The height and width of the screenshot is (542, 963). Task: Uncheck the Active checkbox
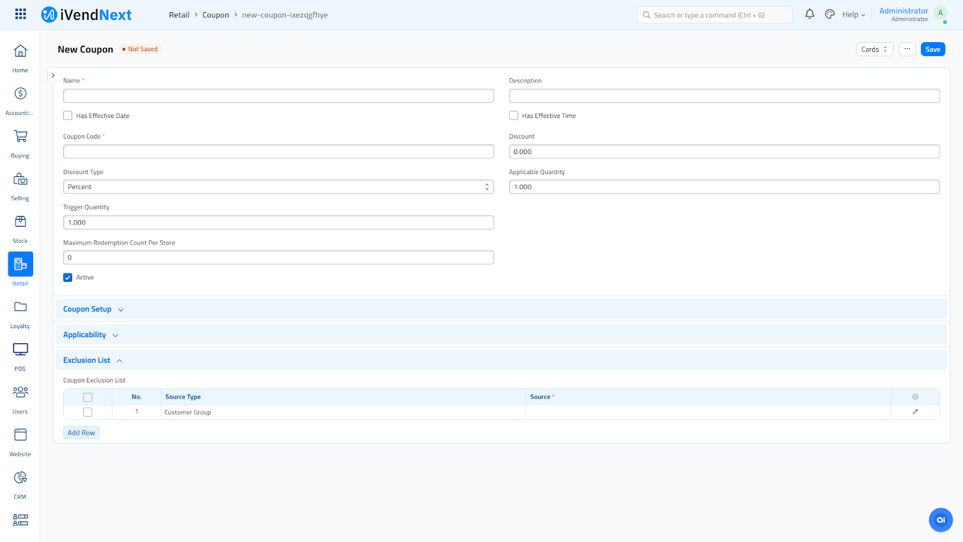click(68, 278)
